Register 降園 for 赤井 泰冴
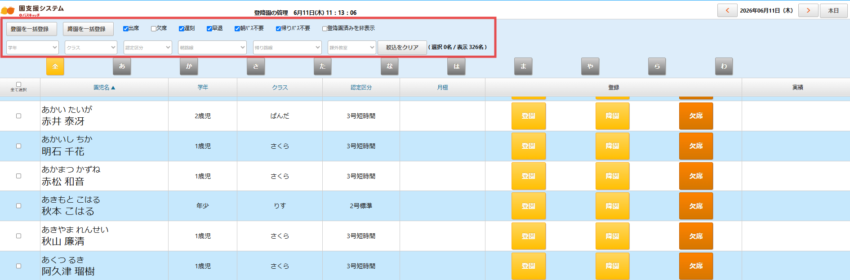The width and height of the screenshot is (850, 280). (612, 116)
